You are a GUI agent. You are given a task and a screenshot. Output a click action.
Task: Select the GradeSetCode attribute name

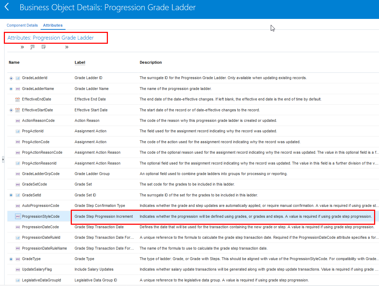tap(34, 184)
